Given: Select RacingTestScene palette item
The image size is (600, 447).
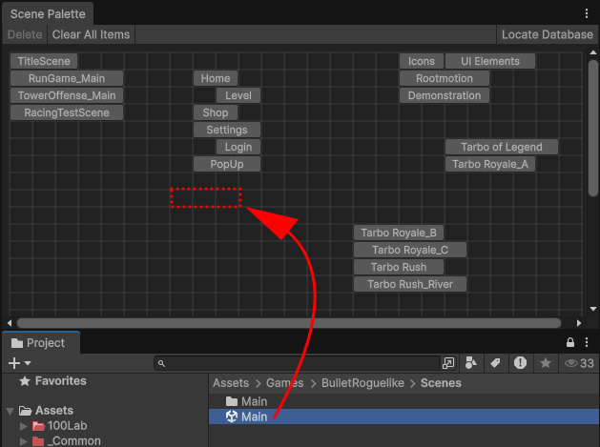Looking at the screenshot, I should [x=67, y=112].
